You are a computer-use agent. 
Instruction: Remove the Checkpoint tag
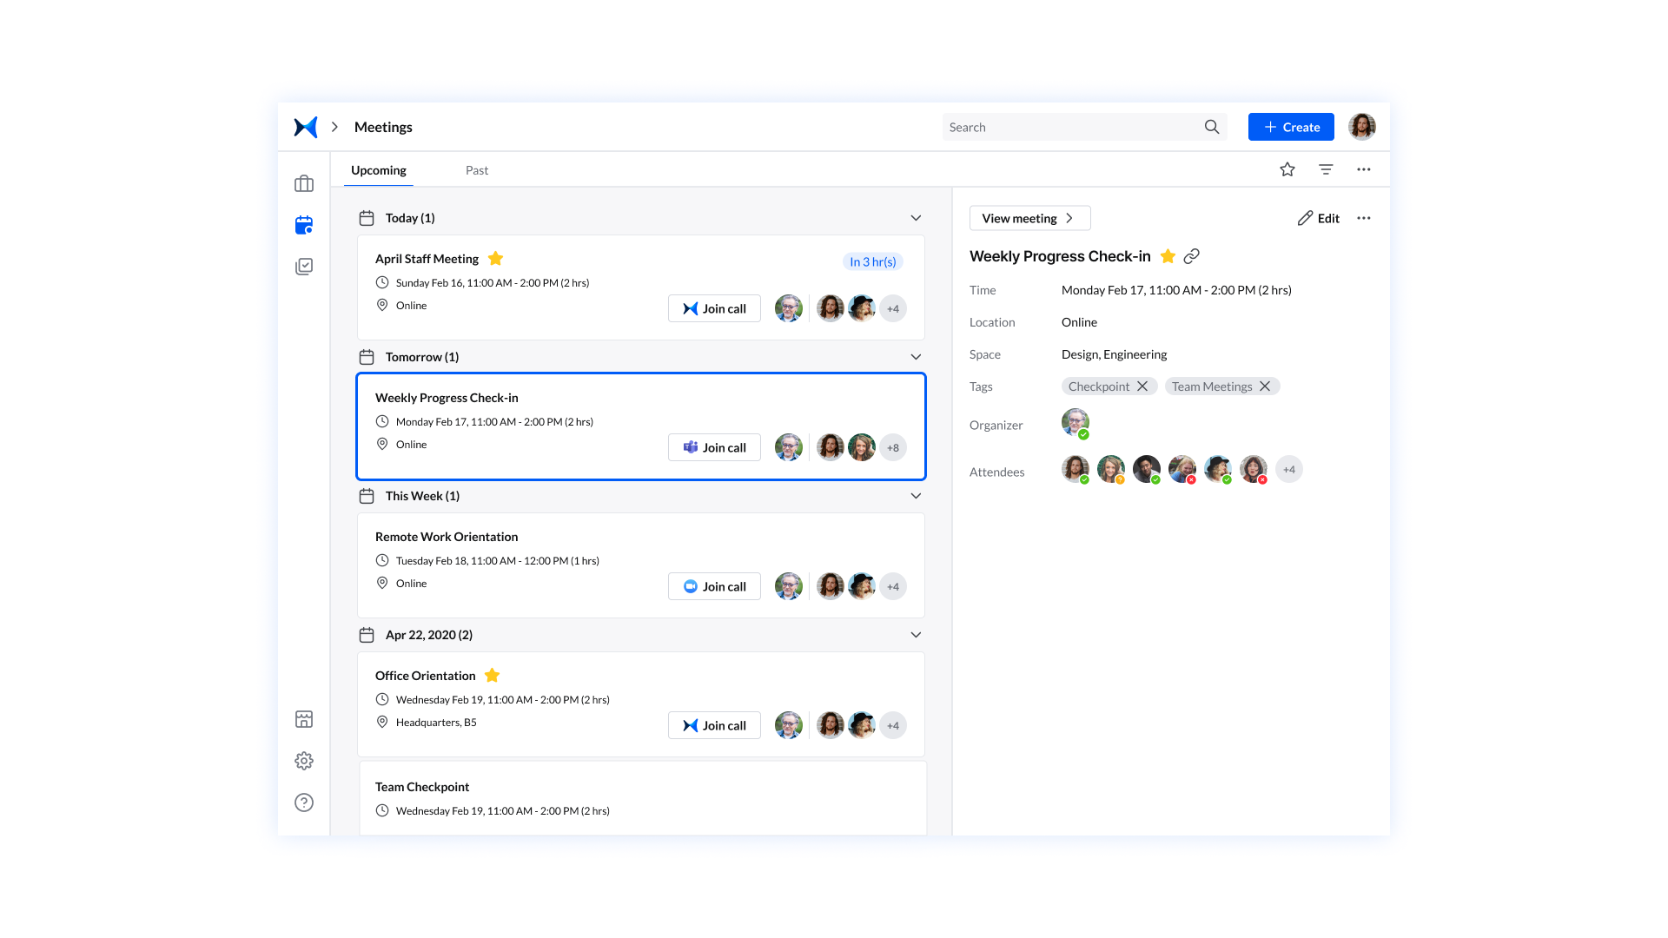click(x=1143, y=386)
